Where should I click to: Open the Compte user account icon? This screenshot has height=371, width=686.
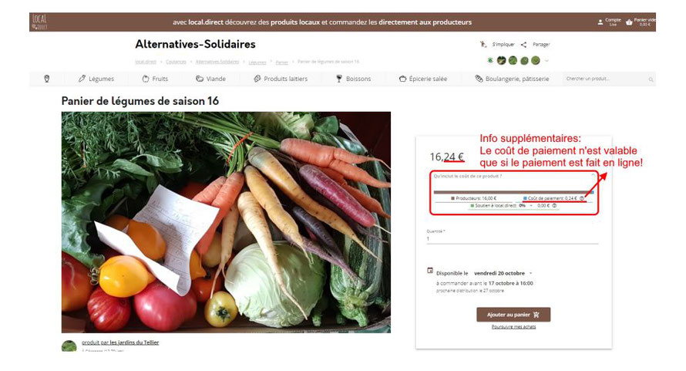[x=600, y=22]
